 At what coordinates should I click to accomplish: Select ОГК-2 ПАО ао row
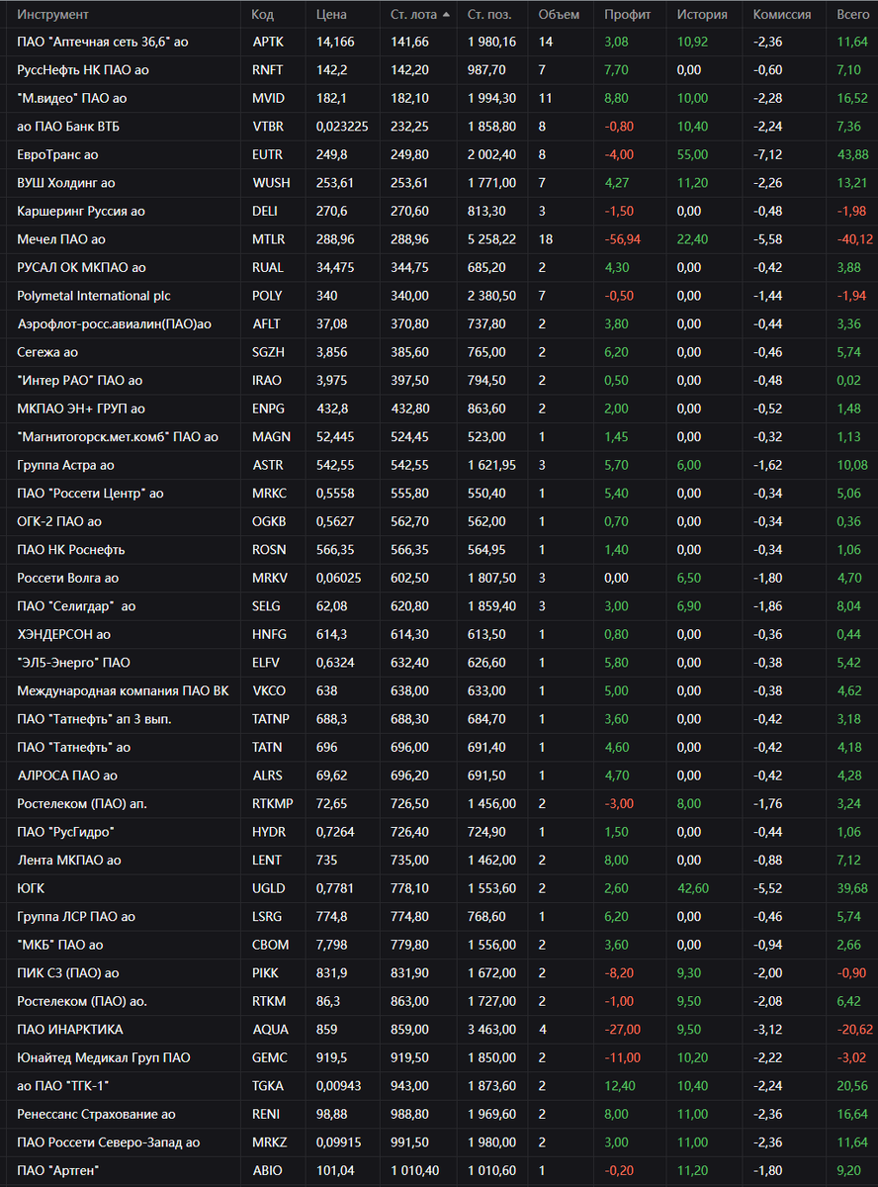click(439, 521)
